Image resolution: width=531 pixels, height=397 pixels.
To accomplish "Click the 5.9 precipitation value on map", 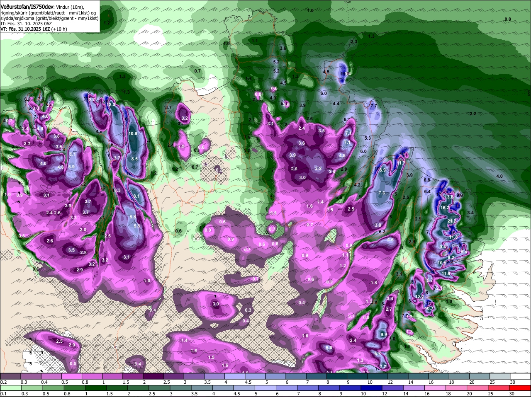I will [x=71, y=167].
